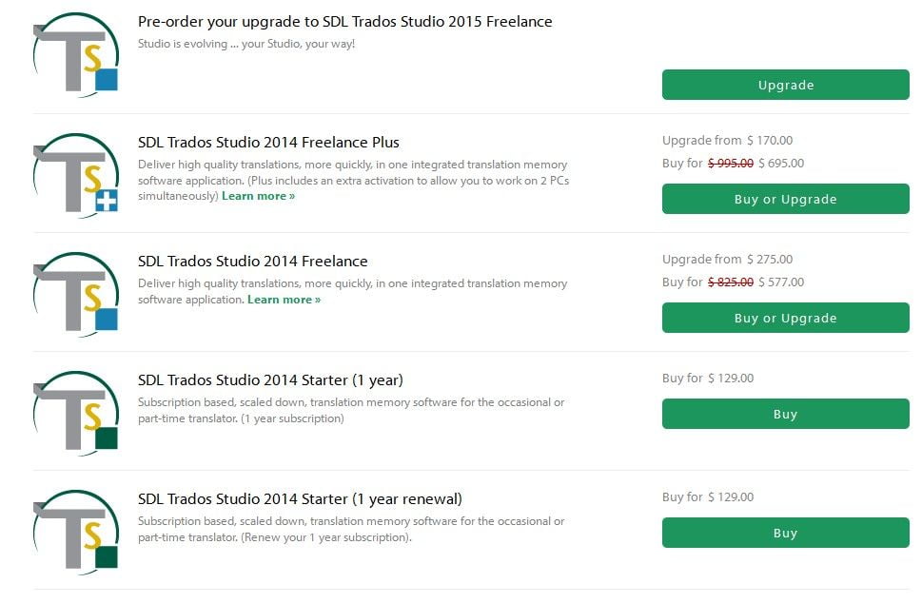The height and width of the screenshot is (603, 922).
Task: Click the Pre-order upgrade heading
Action: tap(345, 21)
